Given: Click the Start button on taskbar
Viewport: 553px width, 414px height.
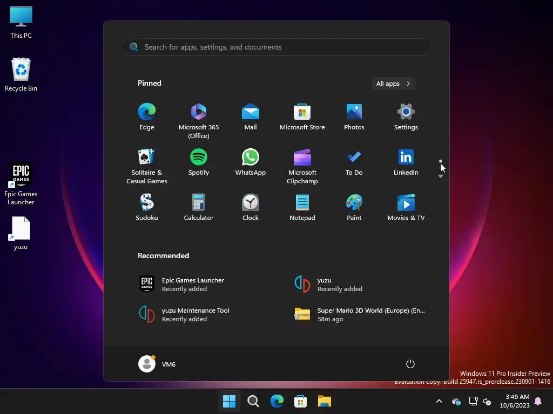Looking at the screenshot, I should coord(229,401).
